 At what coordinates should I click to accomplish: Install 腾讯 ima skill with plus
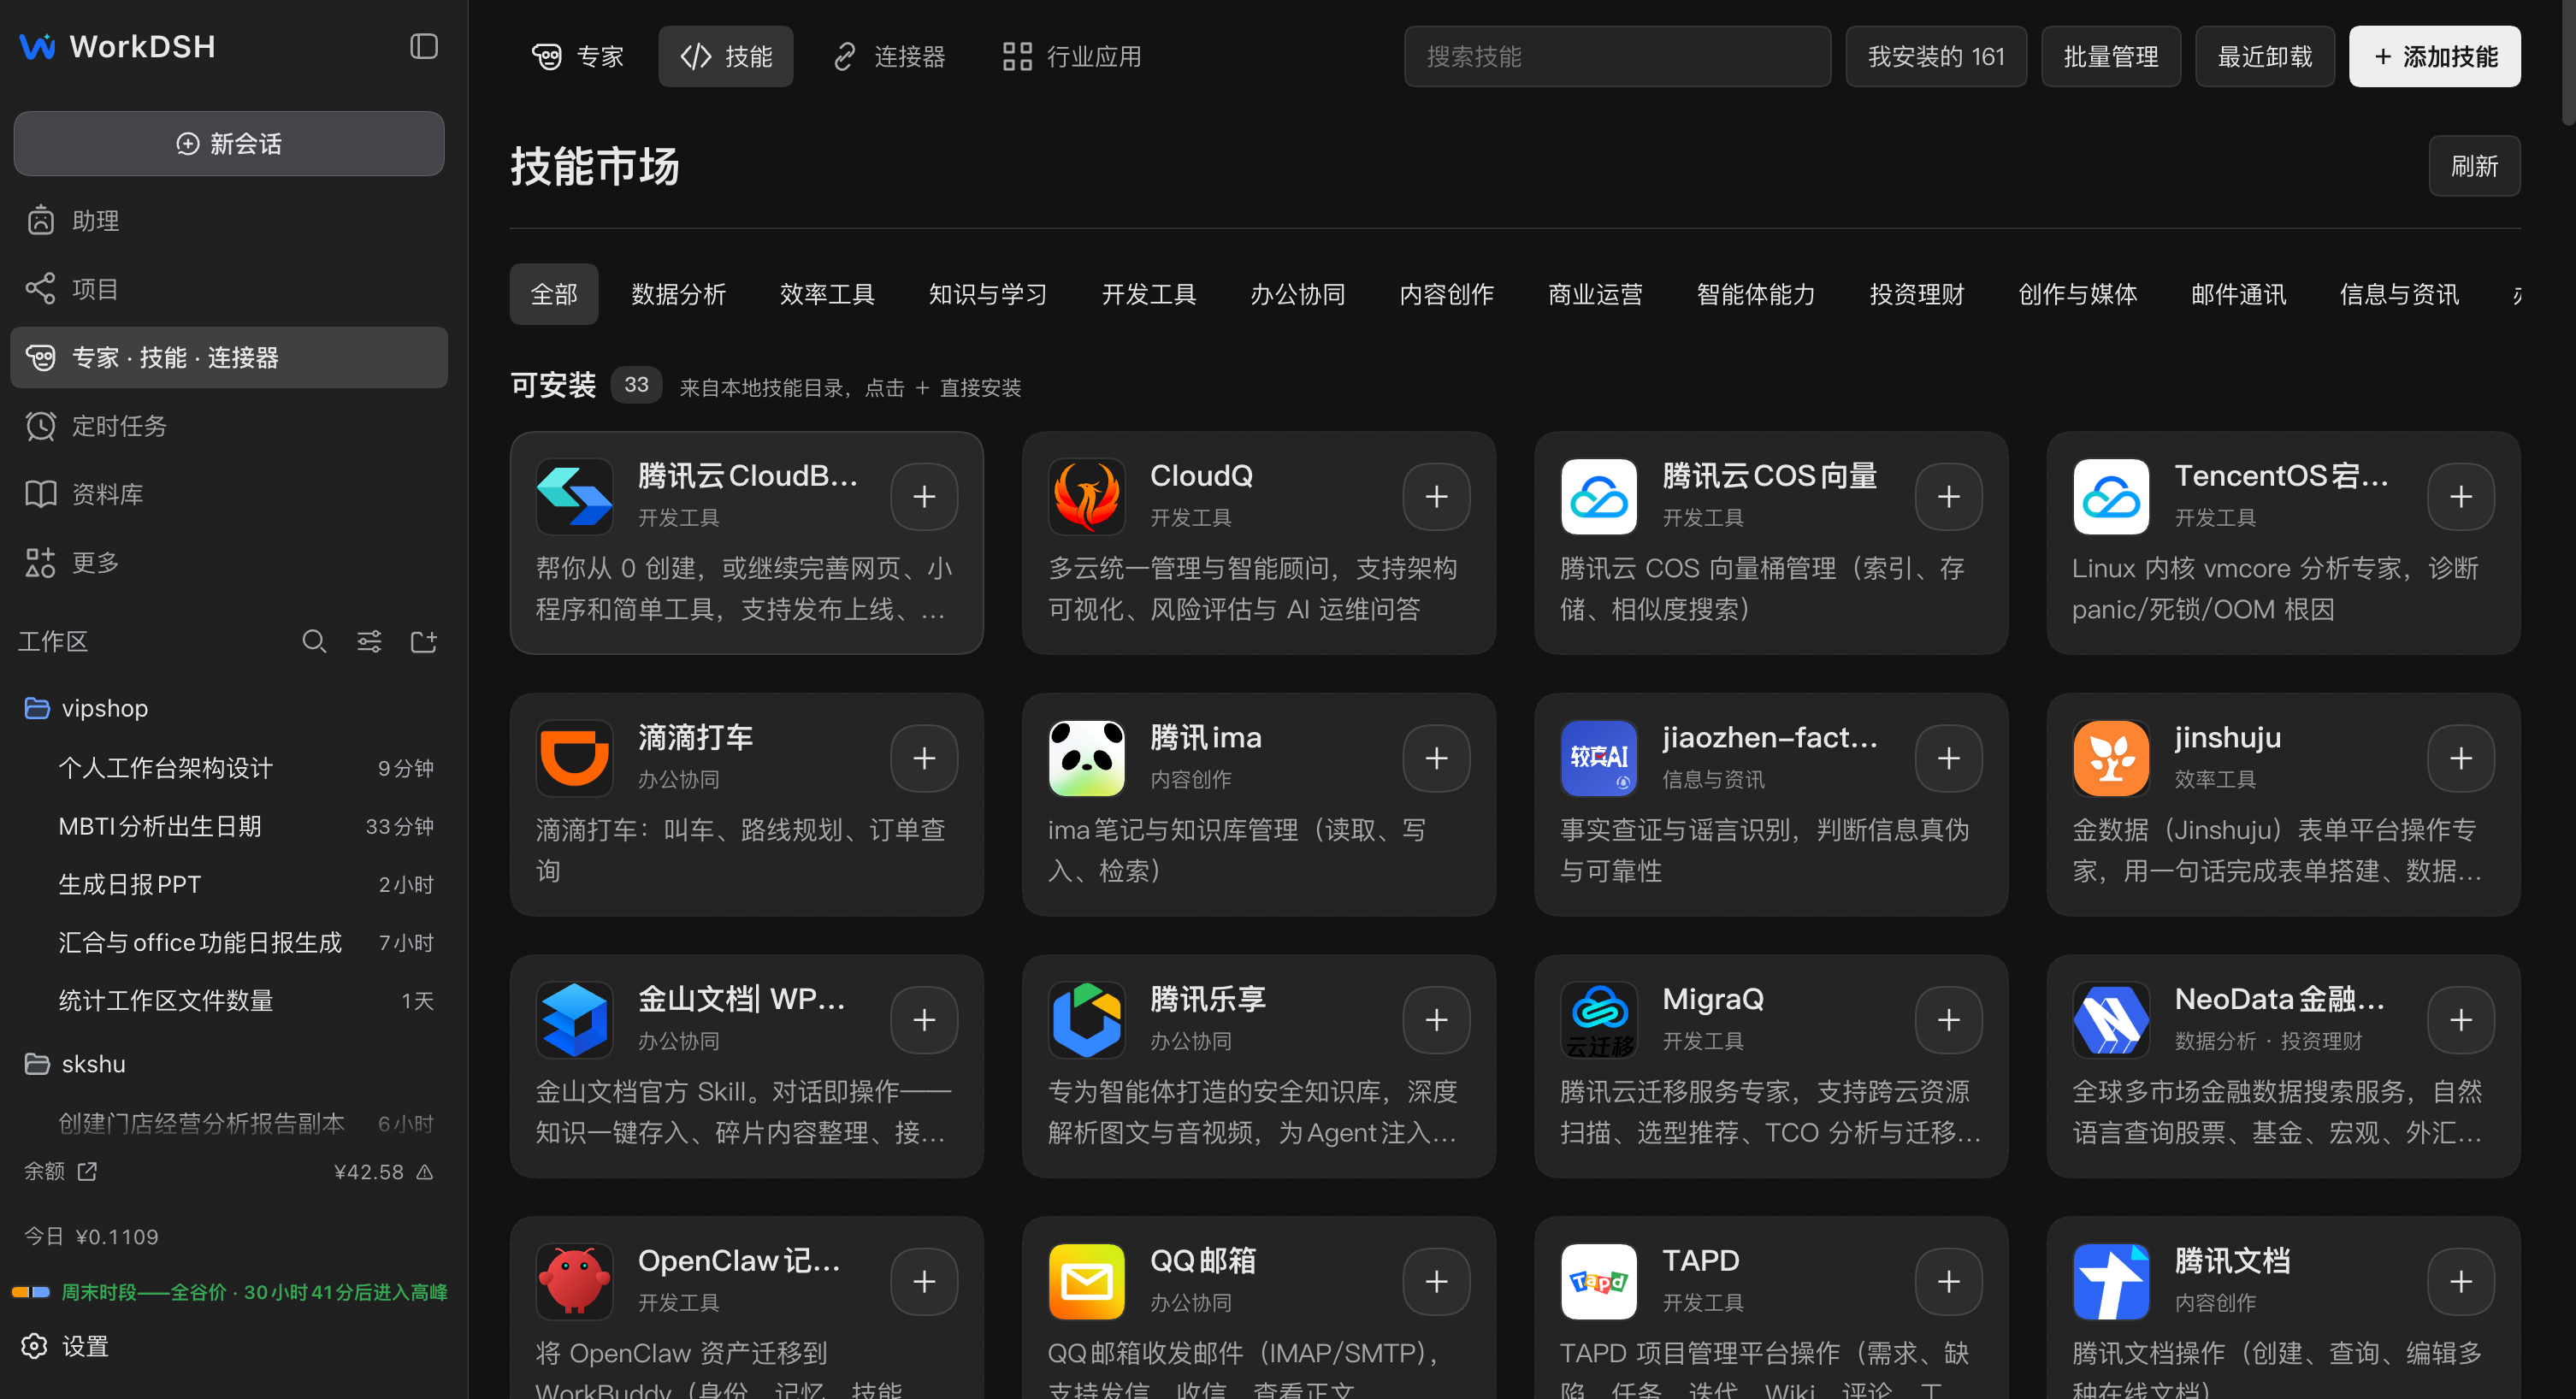pyautogui.click(x=1436, y=758)
